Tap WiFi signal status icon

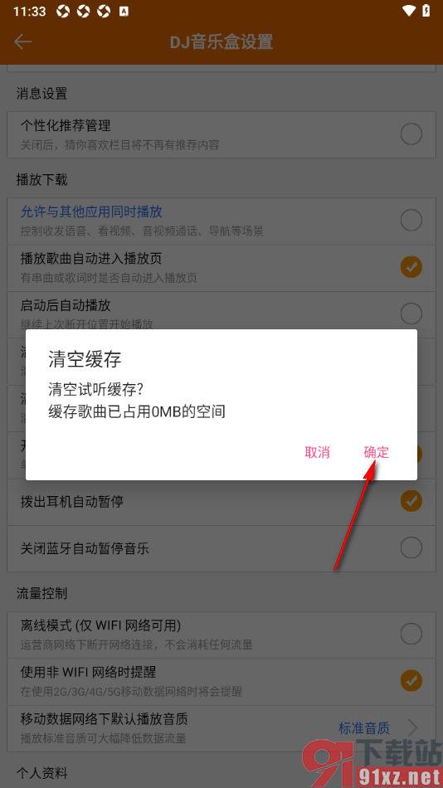click(410, 11)
